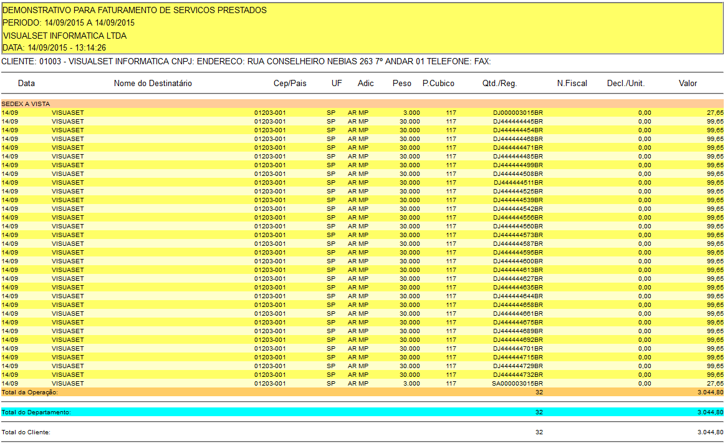725x443 pixels.
Task: Click the 'Total do Cliente:' label
Action: pyautogui.click(x=26, y=432)
